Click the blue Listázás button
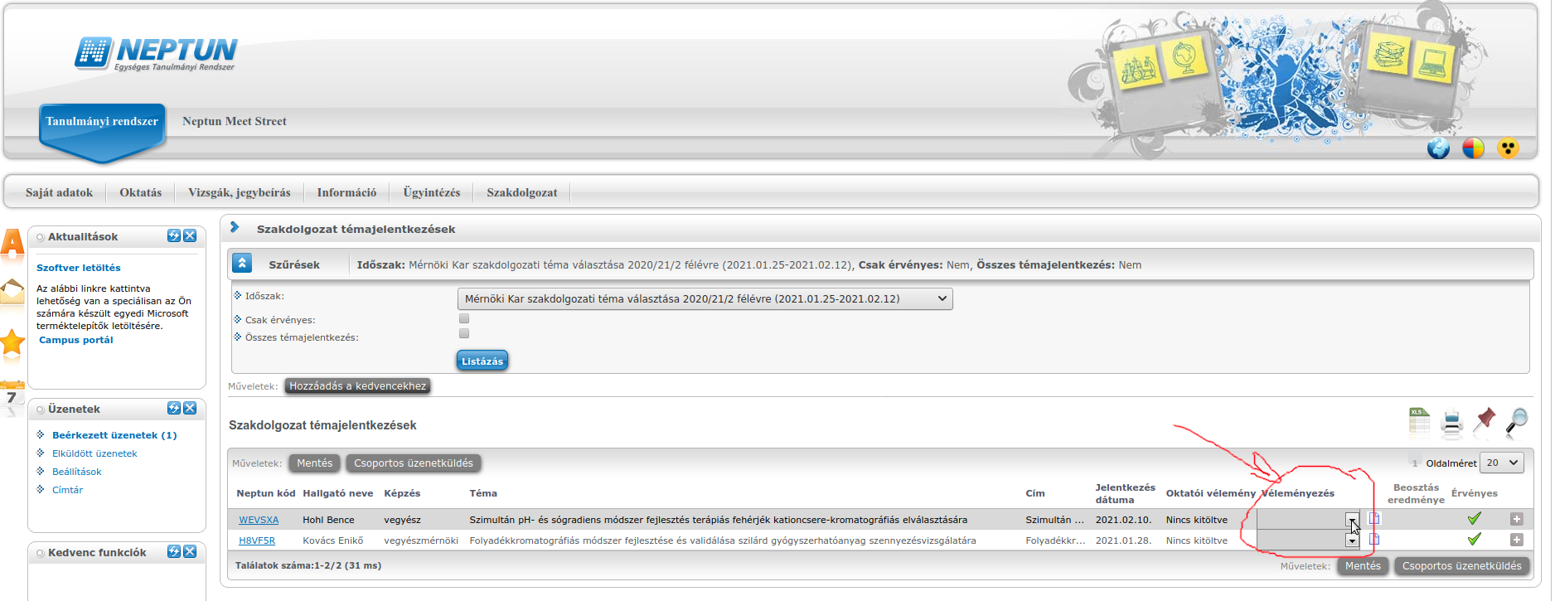This screenshot has height=601, width=1555. pyautogui.click(x=482, y=361)
